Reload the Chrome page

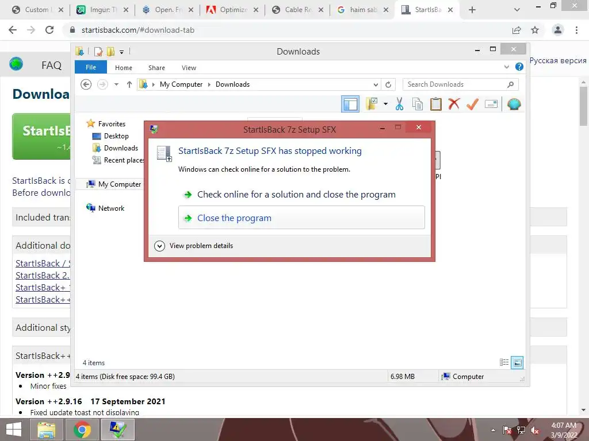click(x=49, y=30)
